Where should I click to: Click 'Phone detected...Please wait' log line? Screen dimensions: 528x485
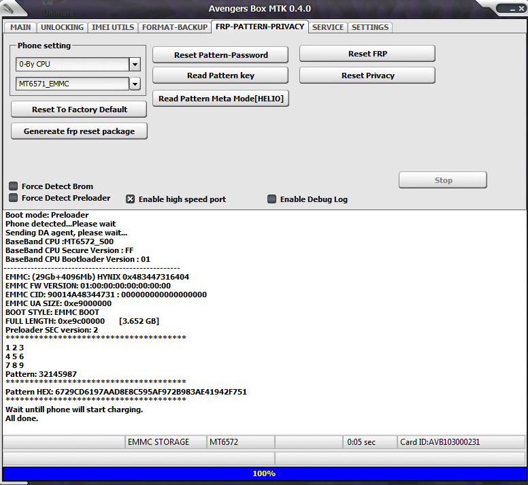click(61, 224)
